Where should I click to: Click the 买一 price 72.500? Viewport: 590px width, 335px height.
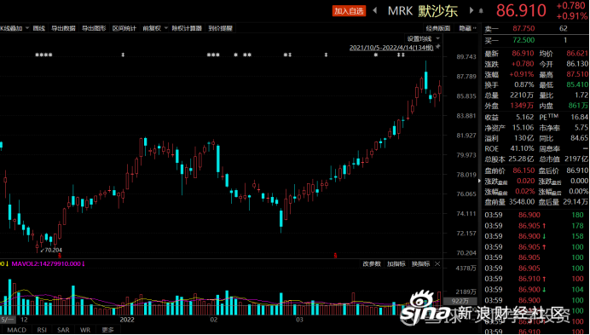[x=523, y=40]
